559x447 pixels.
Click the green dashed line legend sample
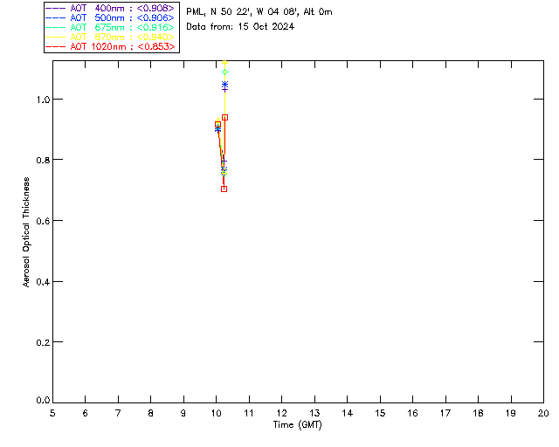[56, 27]
